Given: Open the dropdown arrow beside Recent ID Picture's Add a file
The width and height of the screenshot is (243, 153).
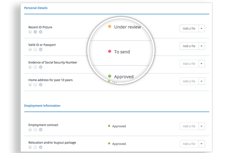Looking at the screenshot, I should coord(202,28).
